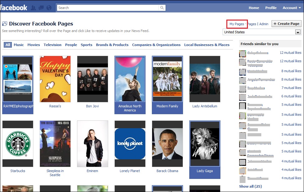Switch to the Music tab
Screen dimensions: 304x192
pyautogui.click(x=19, y=45)
